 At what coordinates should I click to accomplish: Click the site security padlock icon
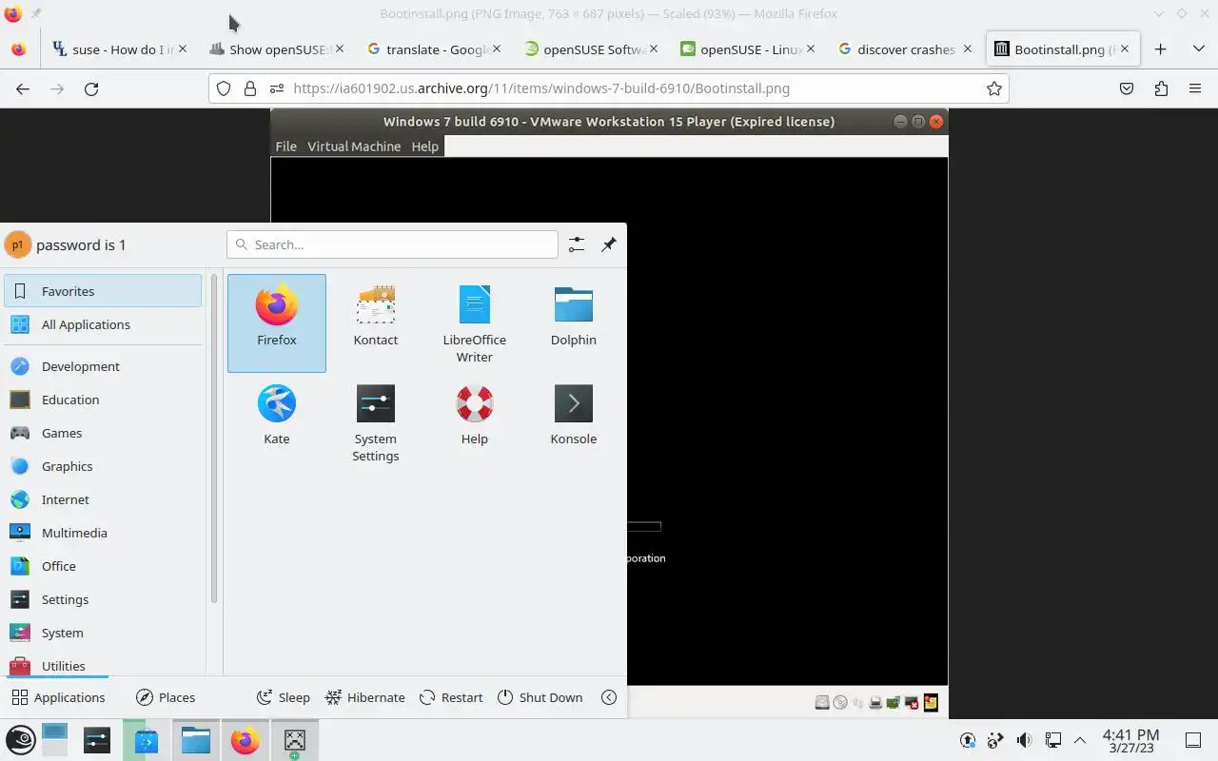point(250,88)
